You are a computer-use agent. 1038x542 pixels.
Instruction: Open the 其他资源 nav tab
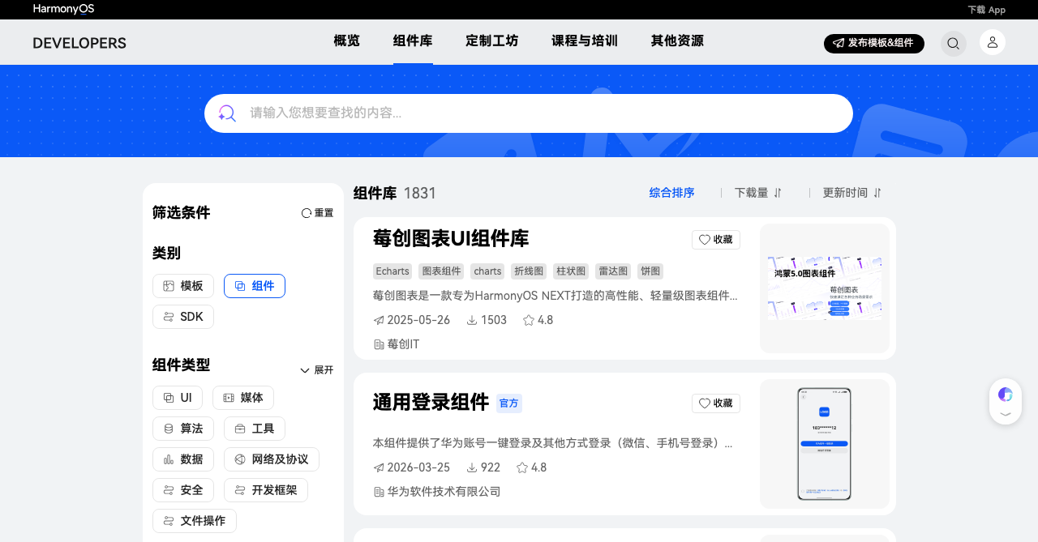pos(677,41)
